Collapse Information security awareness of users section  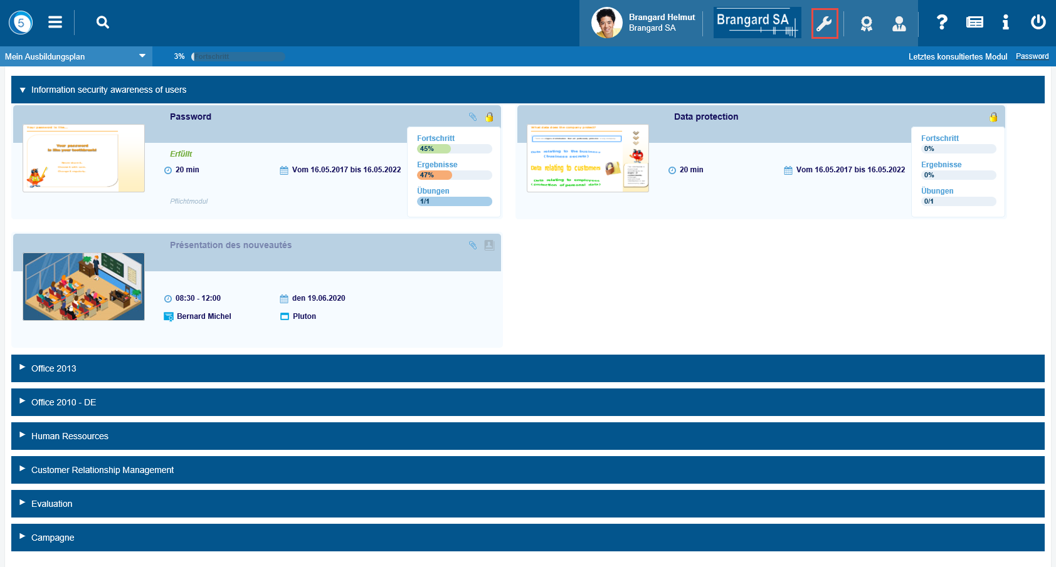23,90
